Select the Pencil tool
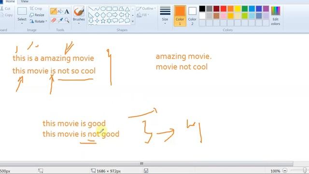Screen dimensions: 309x174 click(54, 11)
